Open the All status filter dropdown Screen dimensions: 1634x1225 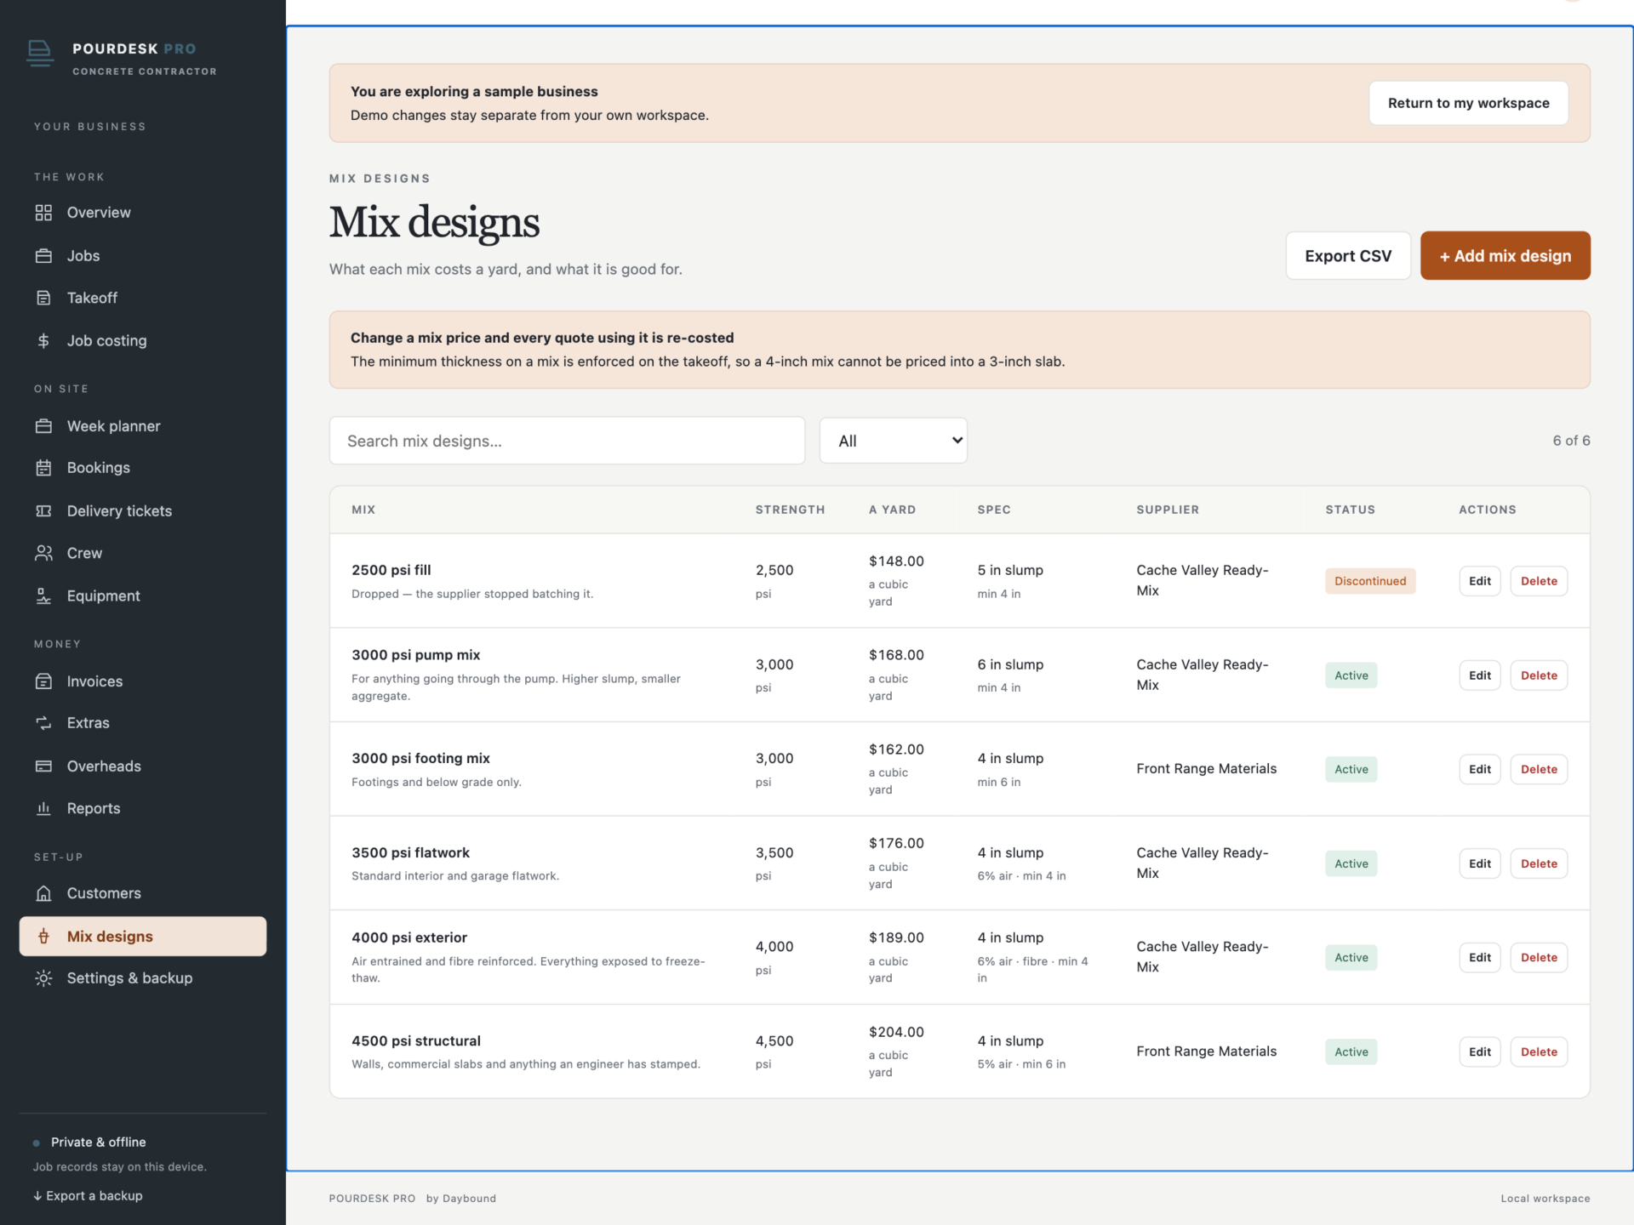893,441
